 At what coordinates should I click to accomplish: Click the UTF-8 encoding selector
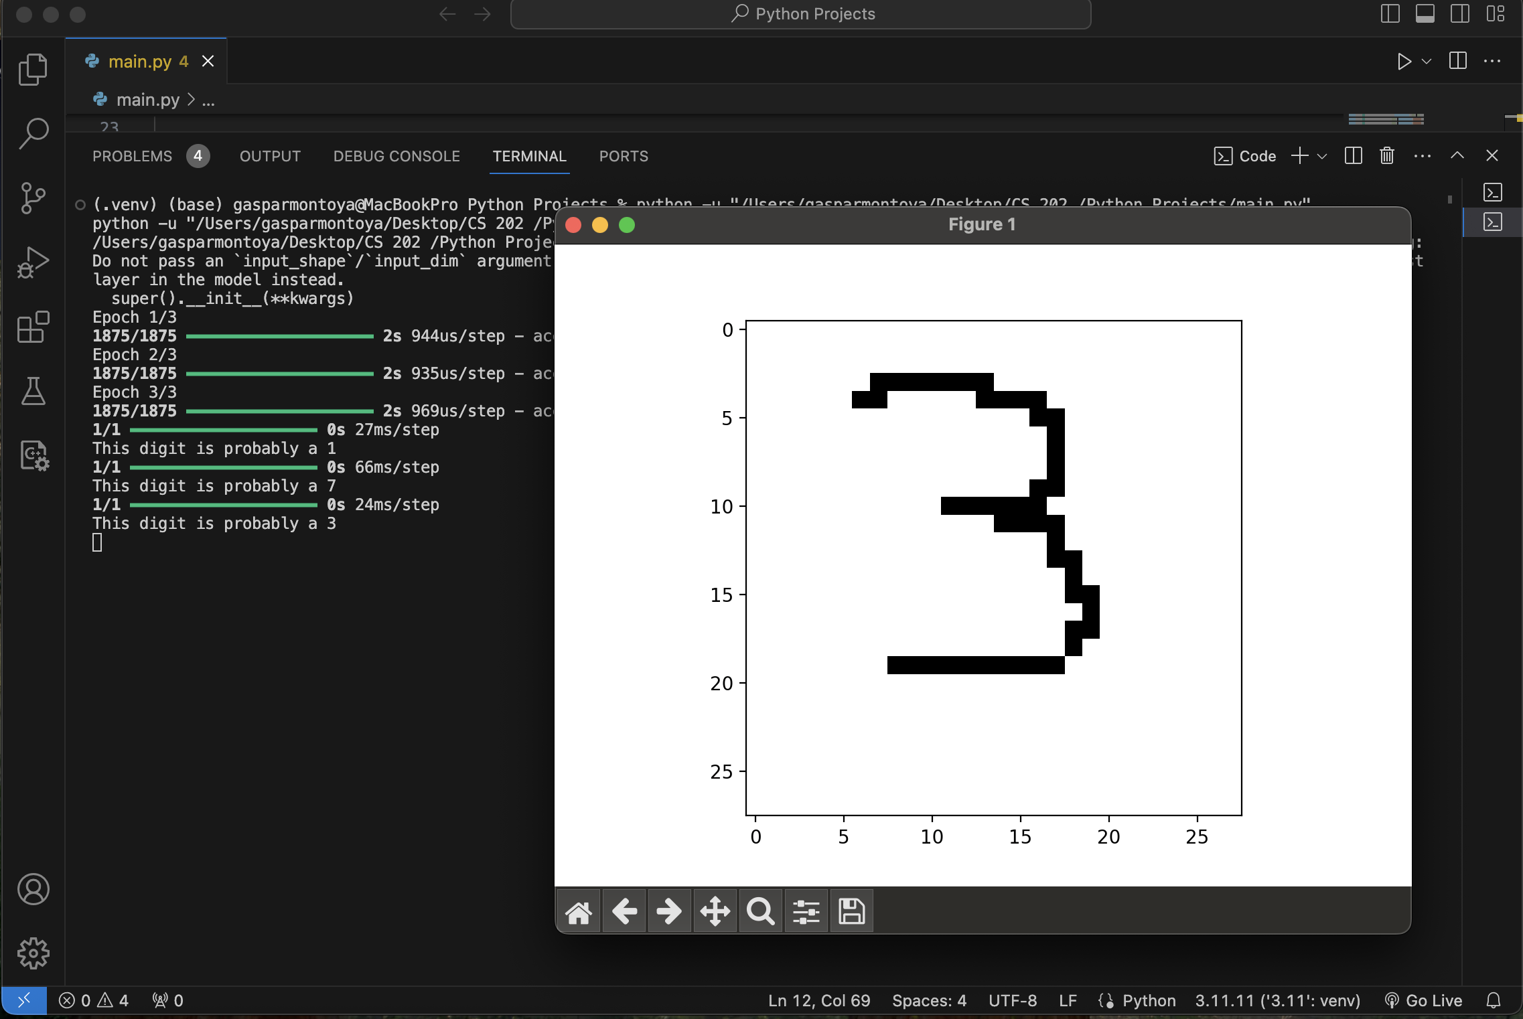click(x=1013, y=1000)
